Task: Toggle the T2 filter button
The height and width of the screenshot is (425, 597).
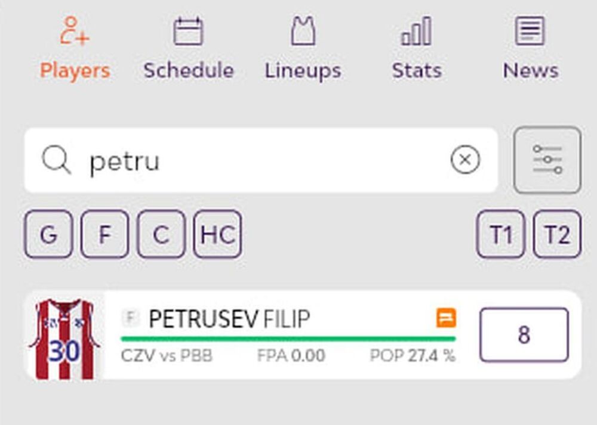Action: coord(556,234)
